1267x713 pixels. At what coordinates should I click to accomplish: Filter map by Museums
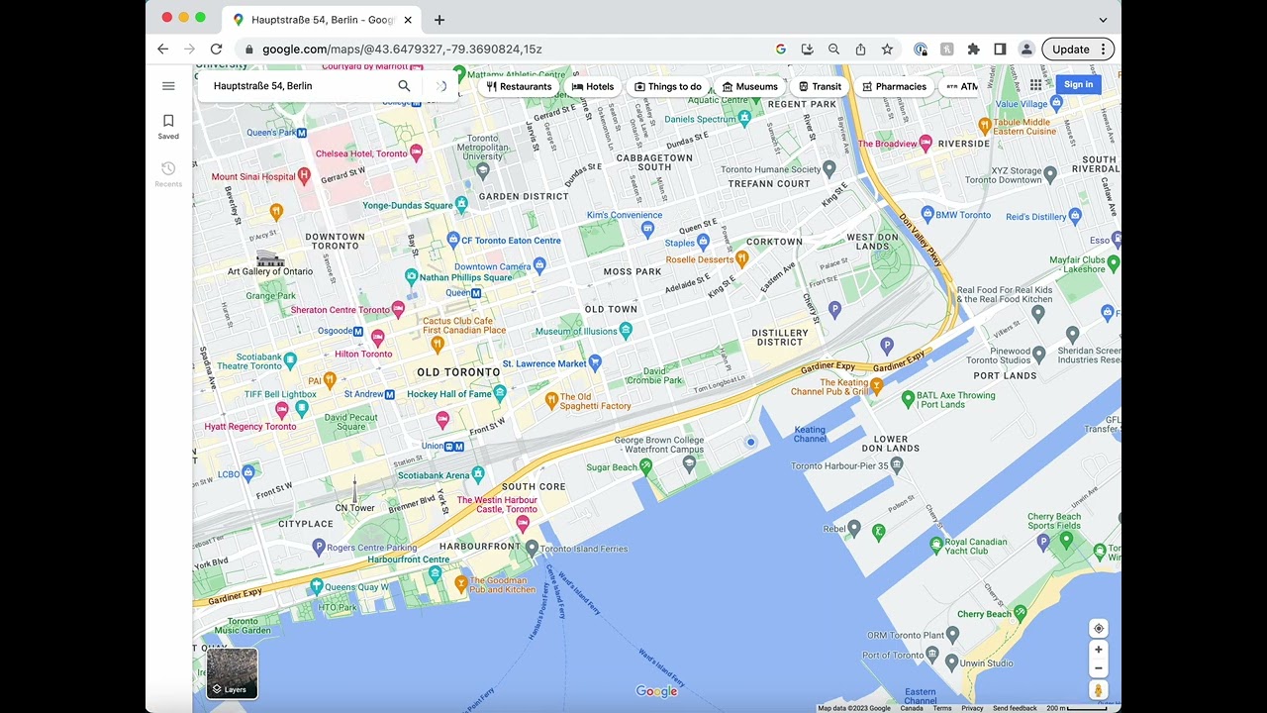tap(749, 86)
